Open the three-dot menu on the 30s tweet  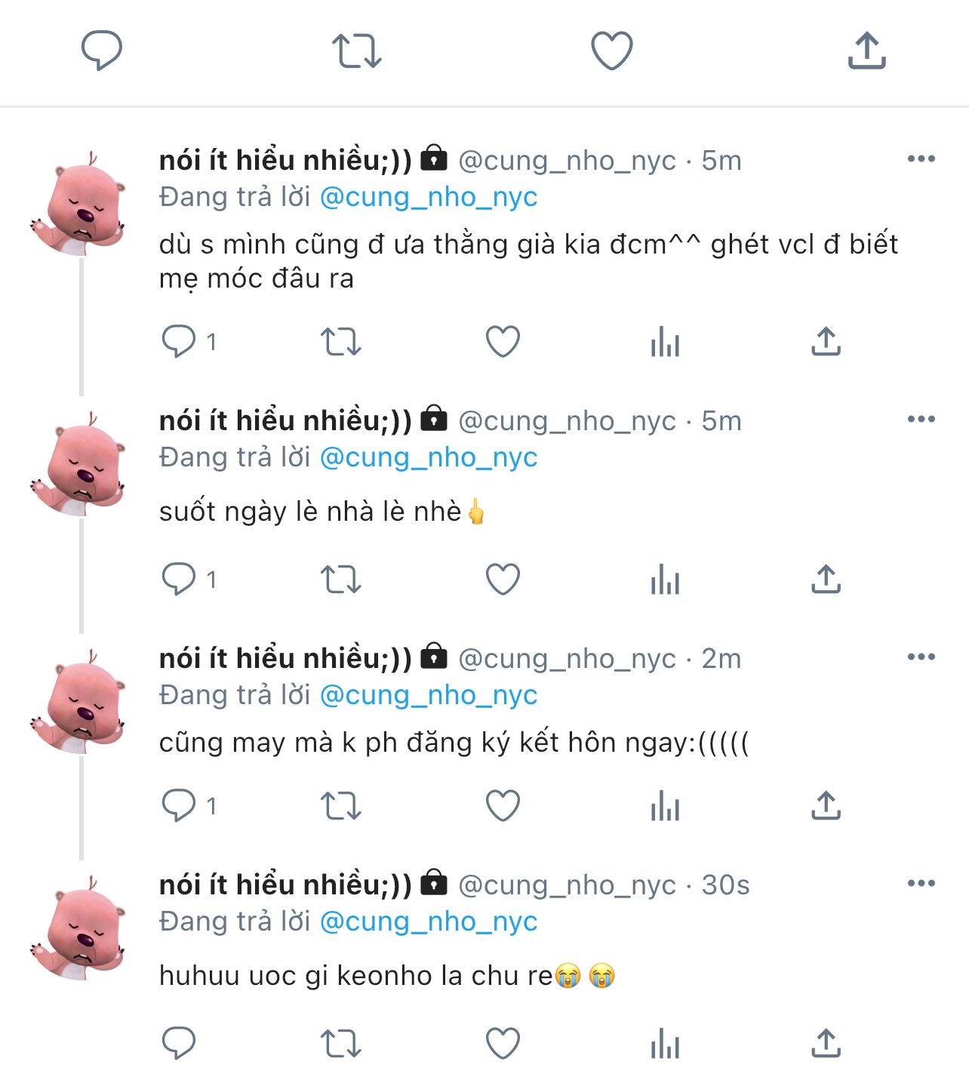(x=921, y=884)
